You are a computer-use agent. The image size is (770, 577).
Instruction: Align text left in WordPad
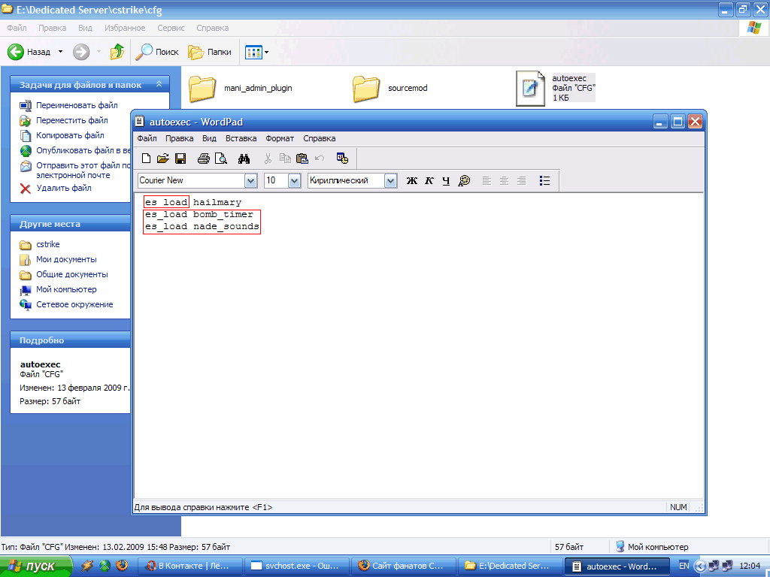pyautogui.click(x=487, y=180)
